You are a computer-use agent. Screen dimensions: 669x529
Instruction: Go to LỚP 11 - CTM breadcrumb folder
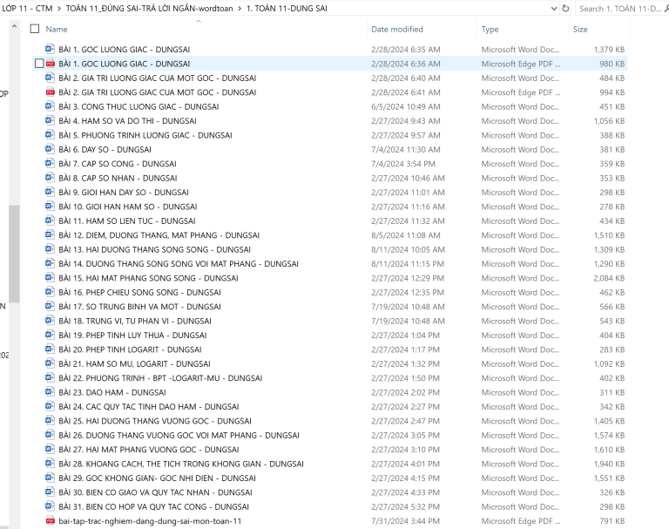(27, 8)
